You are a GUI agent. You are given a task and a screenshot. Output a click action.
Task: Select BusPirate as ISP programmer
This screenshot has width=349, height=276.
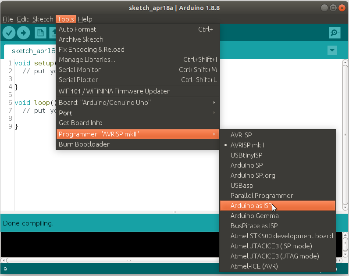tap(278, 226)
